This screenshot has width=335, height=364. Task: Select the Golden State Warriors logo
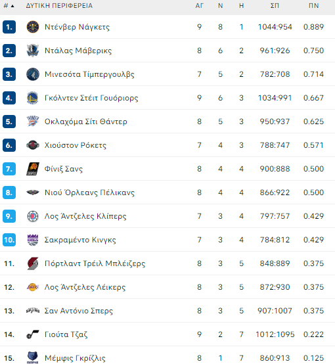(x=33, y=98)
